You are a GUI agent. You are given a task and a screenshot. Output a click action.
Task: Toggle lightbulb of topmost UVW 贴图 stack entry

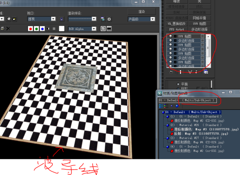point(170,36)
